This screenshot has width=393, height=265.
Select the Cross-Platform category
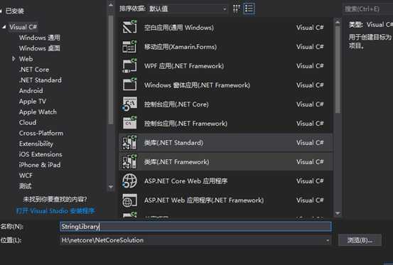pyautogui.click(x=41, y=133)
